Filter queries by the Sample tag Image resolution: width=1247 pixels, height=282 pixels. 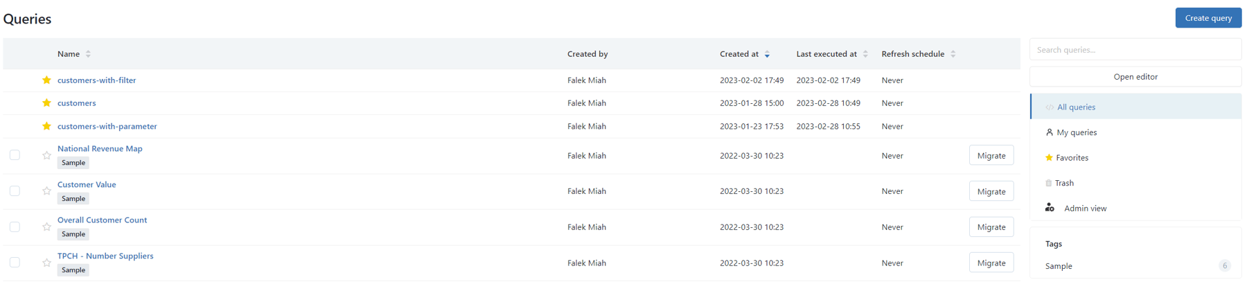point(1059,266)
